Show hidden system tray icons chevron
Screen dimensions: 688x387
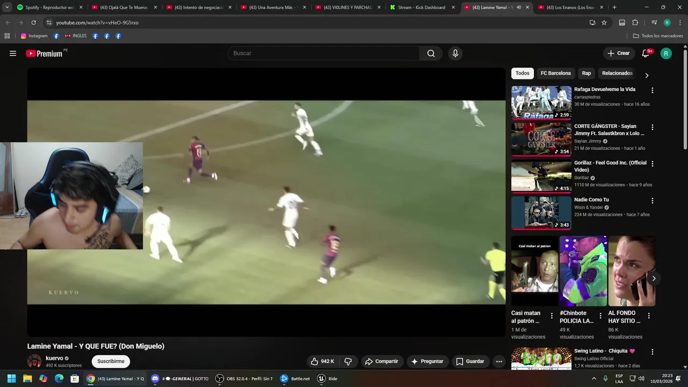[x=594, y=378]
